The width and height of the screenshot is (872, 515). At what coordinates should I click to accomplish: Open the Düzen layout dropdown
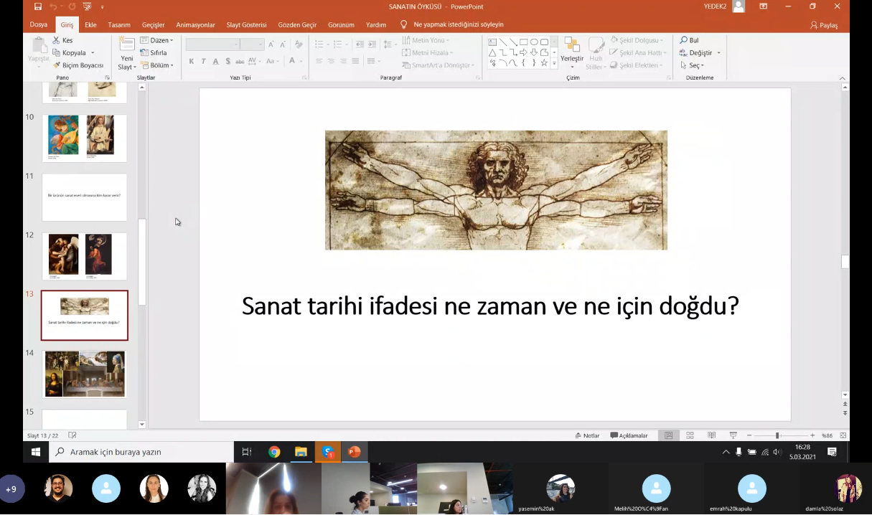(156, 40)
